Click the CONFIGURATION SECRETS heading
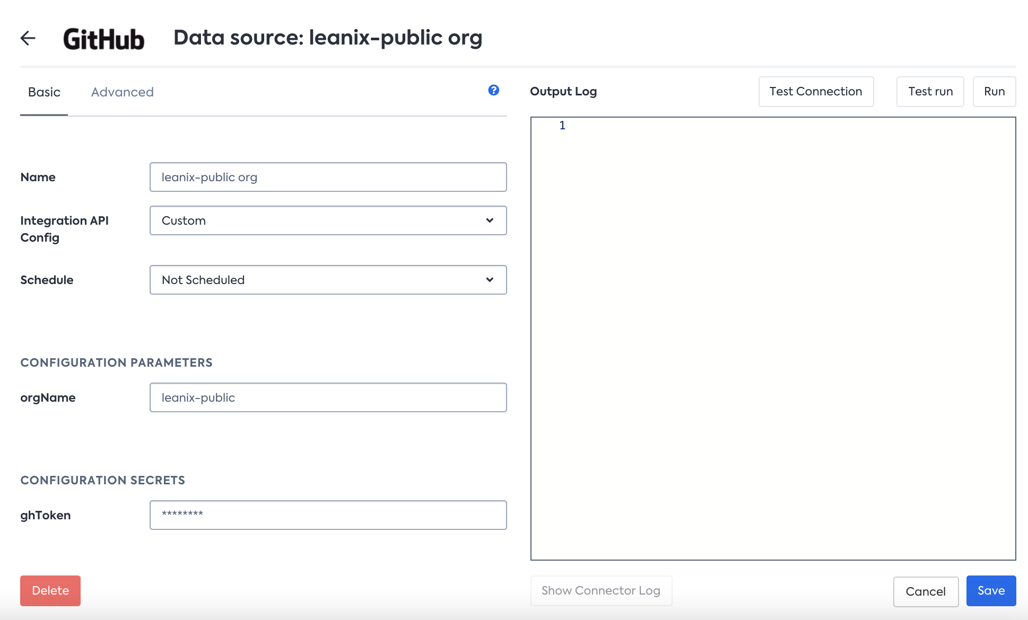 (102, 480)
